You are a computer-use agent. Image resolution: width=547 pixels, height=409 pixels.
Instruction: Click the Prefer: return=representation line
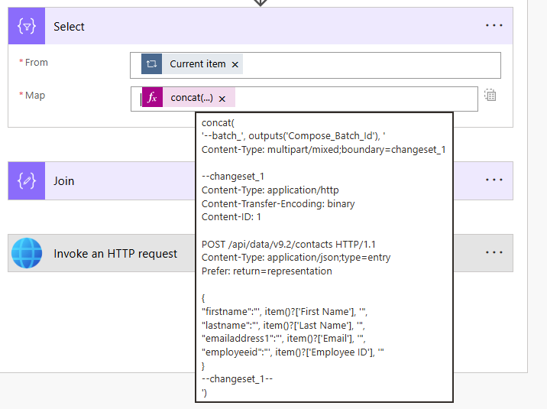click(267, 271)
